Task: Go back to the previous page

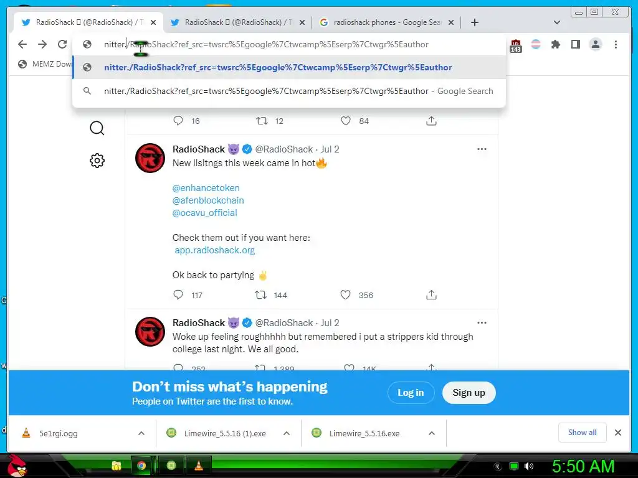Action: (22, 44)
